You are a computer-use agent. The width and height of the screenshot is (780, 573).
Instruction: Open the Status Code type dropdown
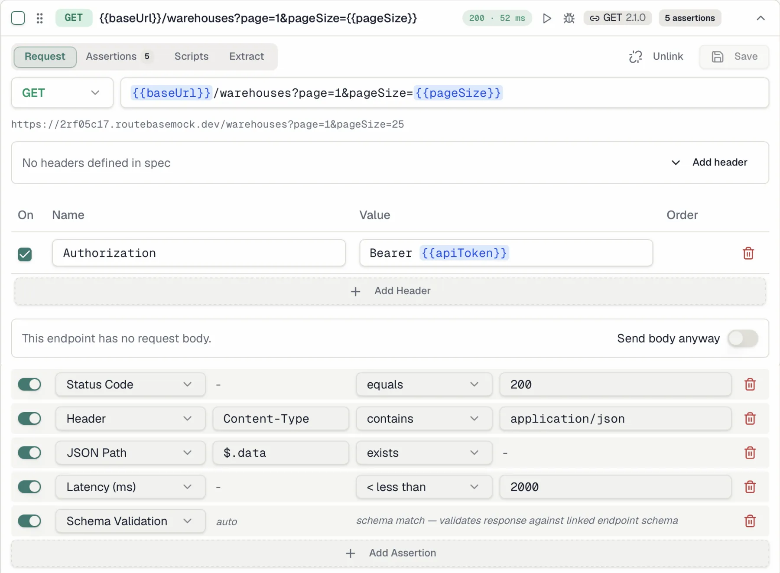coord(130,384)
